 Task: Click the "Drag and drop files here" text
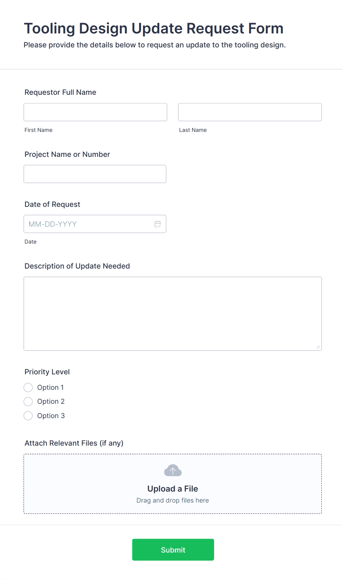click(172, 500)
